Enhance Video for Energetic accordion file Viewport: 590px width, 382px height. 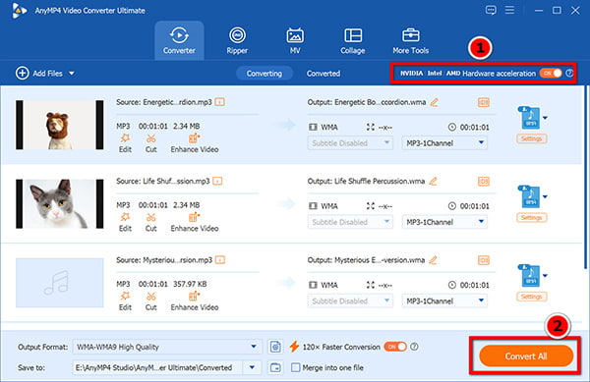pyautogui.click(x=195, y=143)
